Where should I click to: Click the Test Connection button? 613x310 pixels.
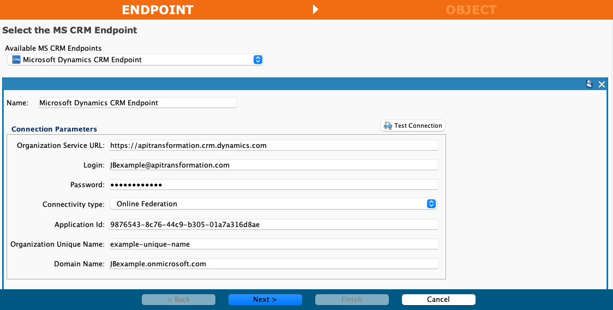click(x=413, y=126)
